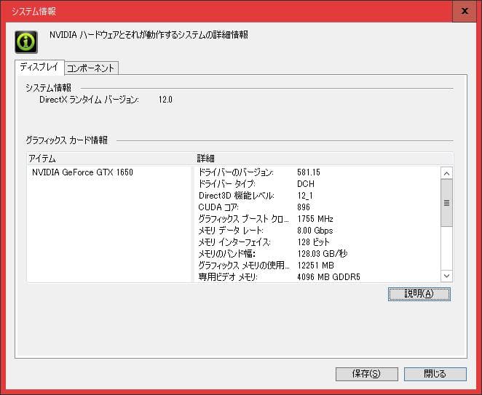Click the details list scrollbar thumb
Image resolution: width=482 pixels, height=395 pixels.
click(x=446, y=203)
